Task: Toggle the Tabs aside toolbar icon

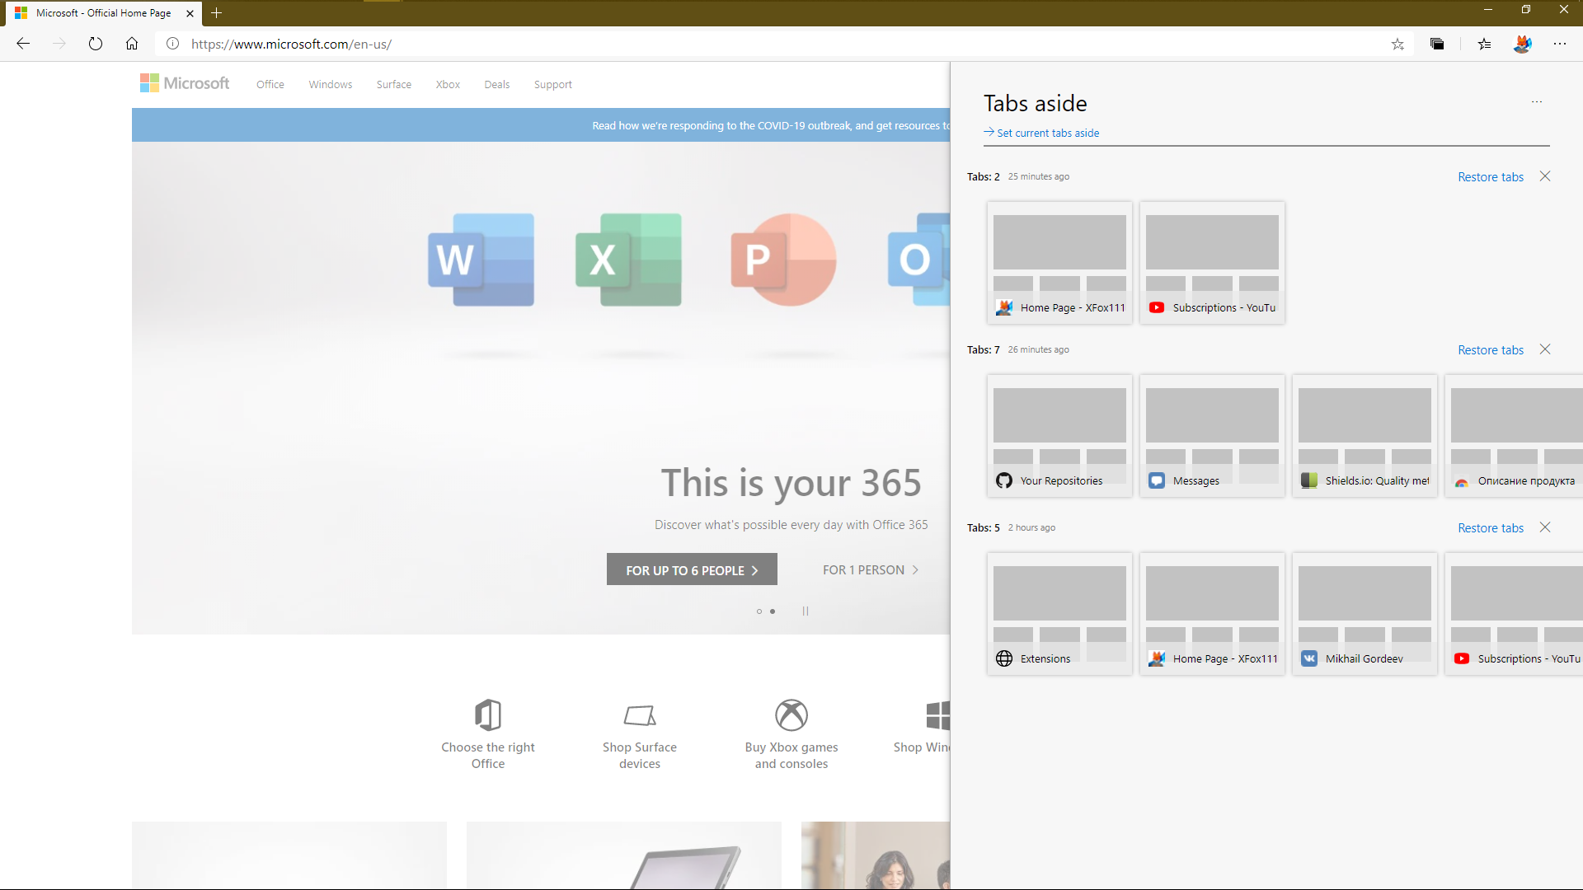Action: click(1437, 44)
